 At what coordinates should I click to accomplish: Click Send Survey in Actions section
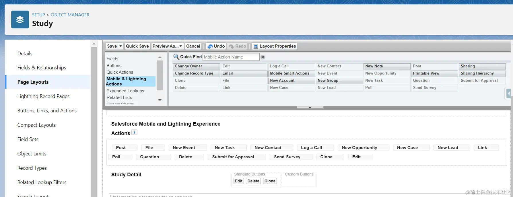tap(291, 157)
